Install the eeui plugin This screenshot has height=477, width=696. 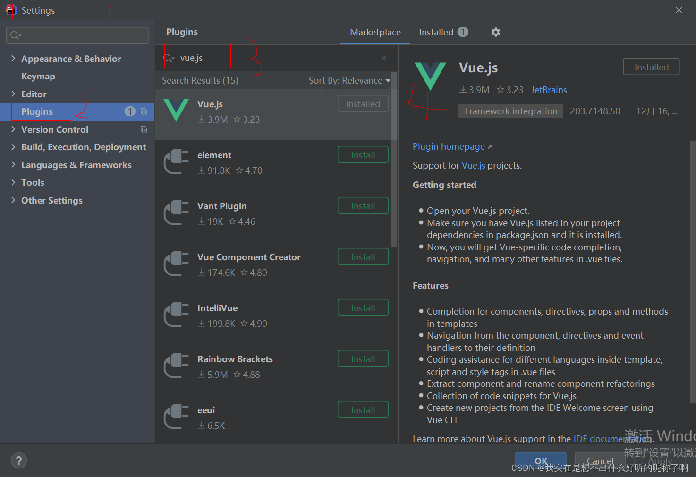click(363, 410)
